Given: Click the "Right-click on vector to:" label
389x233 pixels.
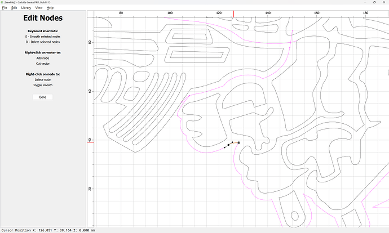Looking at the screenshot, I should (x=43, y=52).
